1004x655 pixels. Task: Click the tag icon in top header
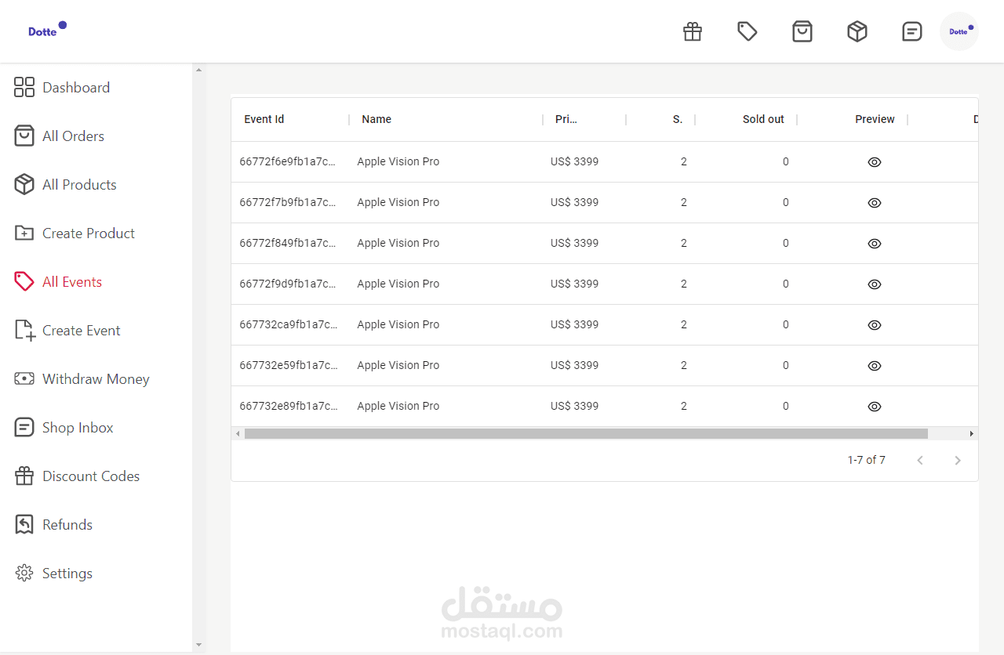click(x=748, y=31)
